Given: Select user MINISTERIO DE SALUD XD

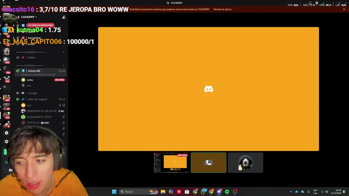Looking at the screenshot, I should point(41,111).
